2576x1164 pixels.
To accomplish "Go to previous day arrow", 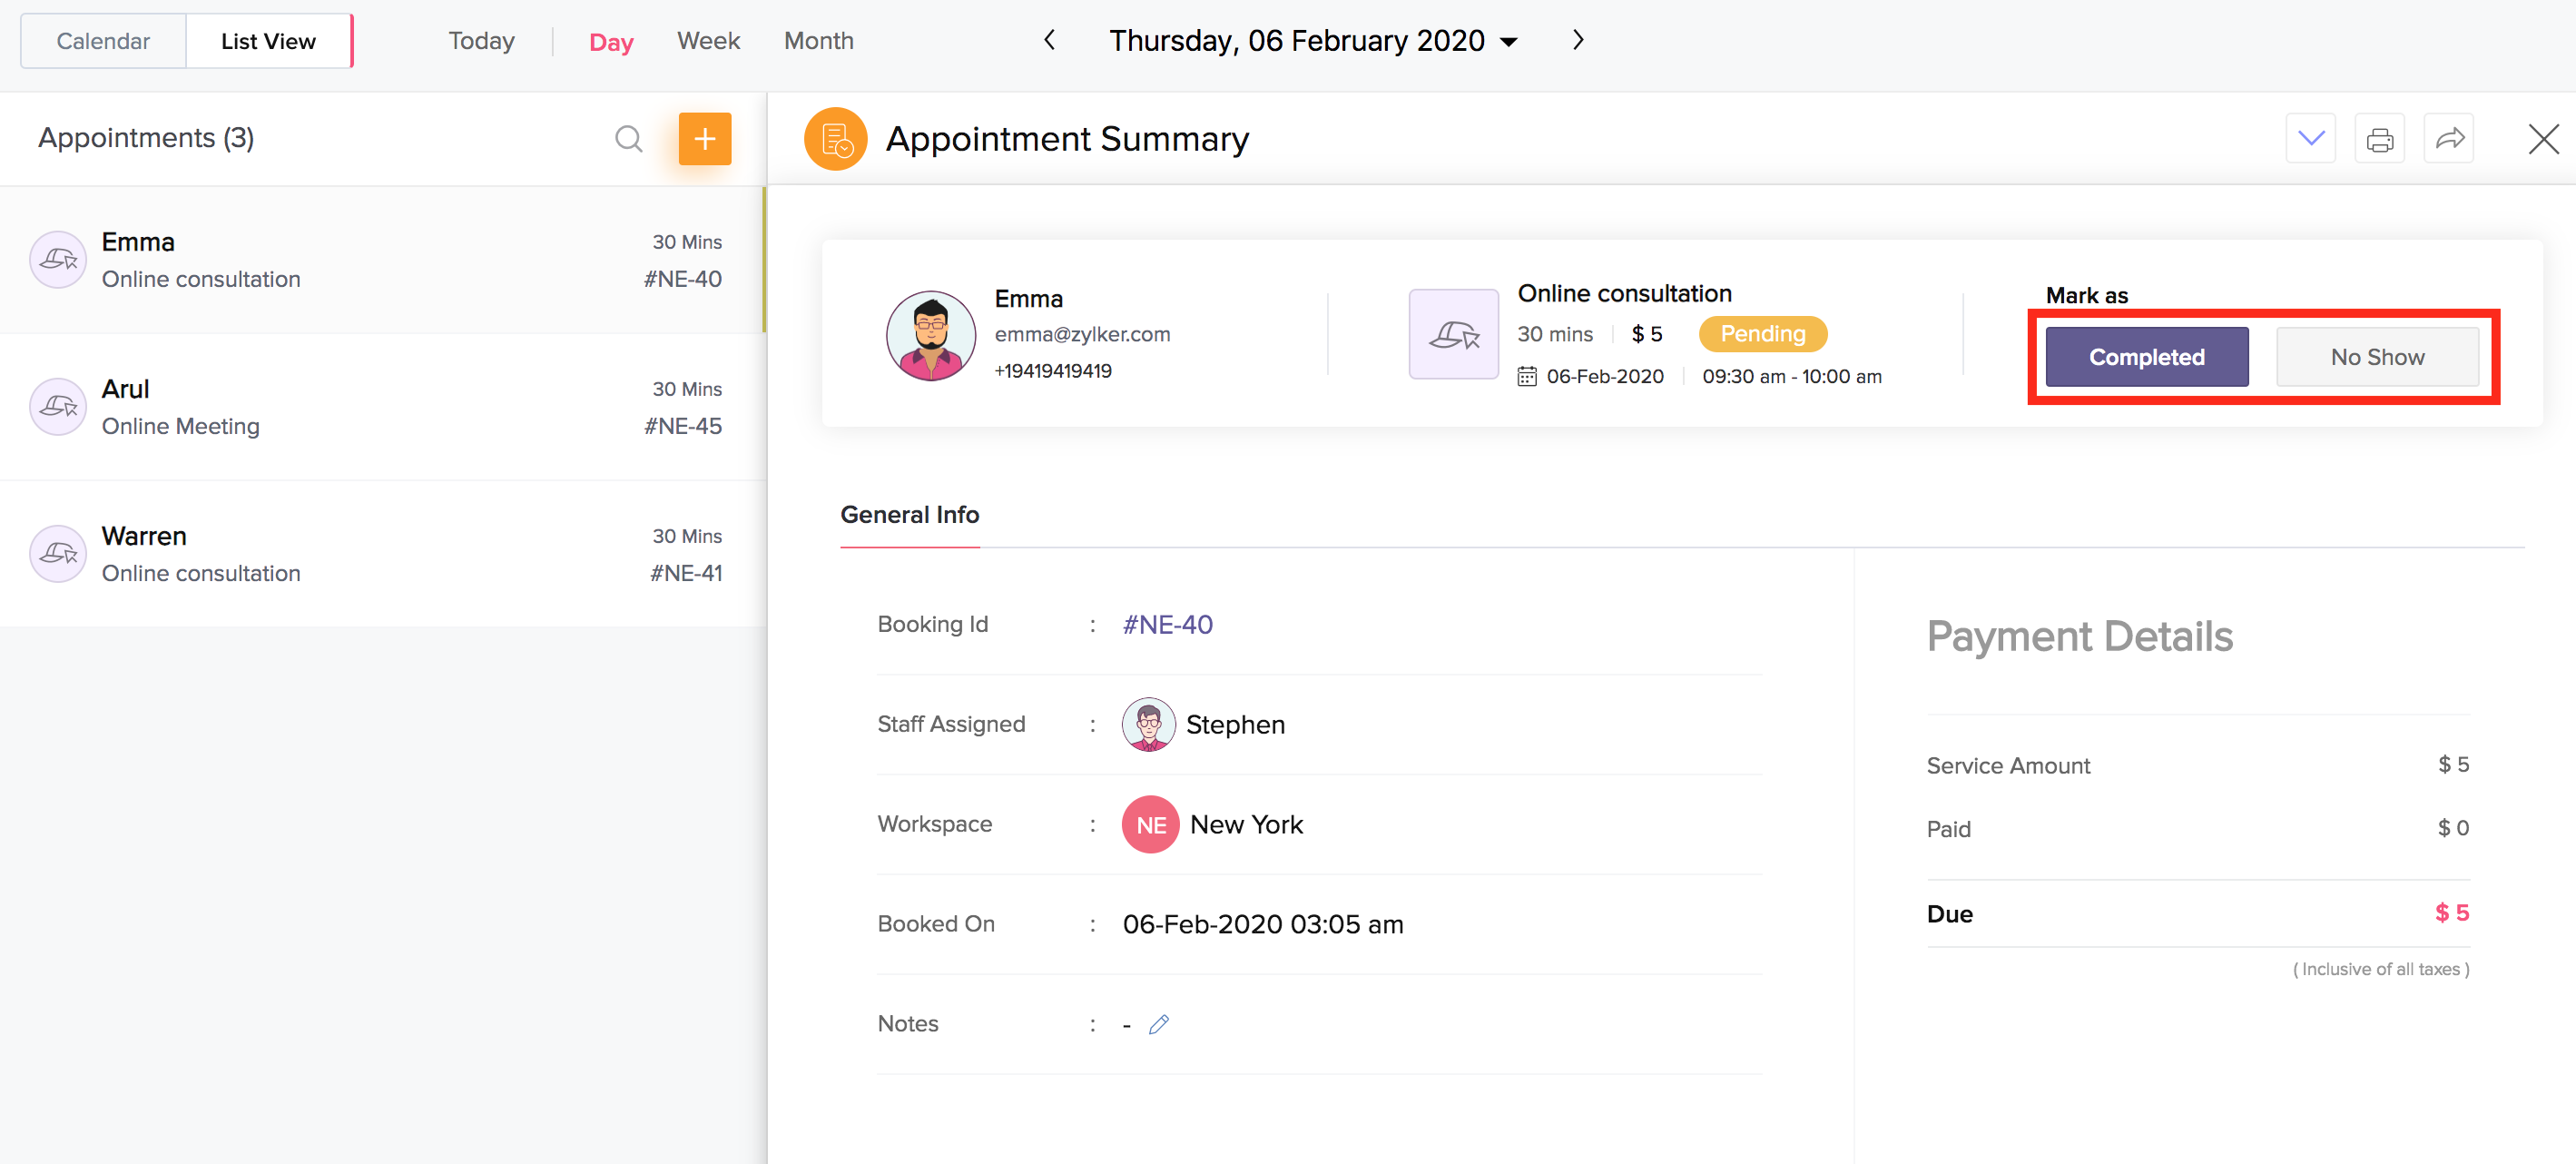I will click(x=1049, y=40).
